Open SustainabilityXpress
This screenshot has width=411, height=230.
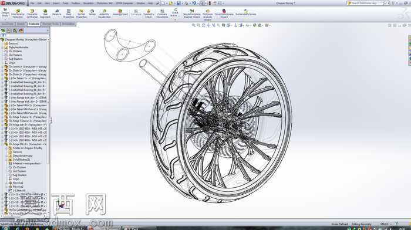(245, 12)
